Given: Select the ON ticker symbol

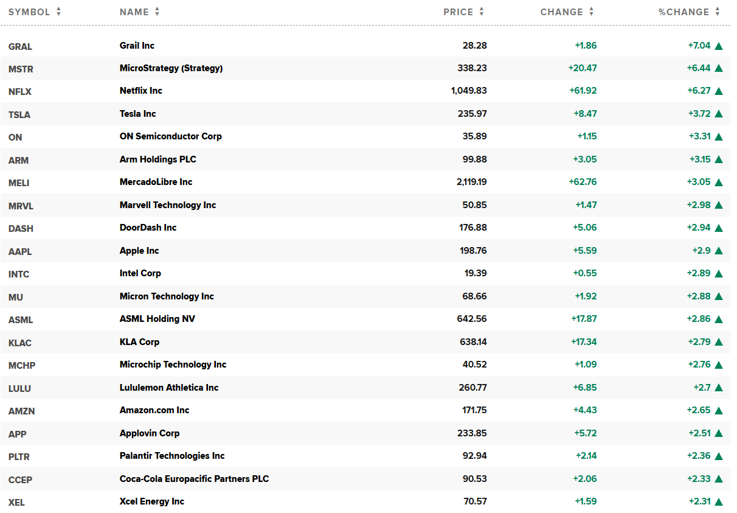Looking at the screenshot, I should click(15, 138).
